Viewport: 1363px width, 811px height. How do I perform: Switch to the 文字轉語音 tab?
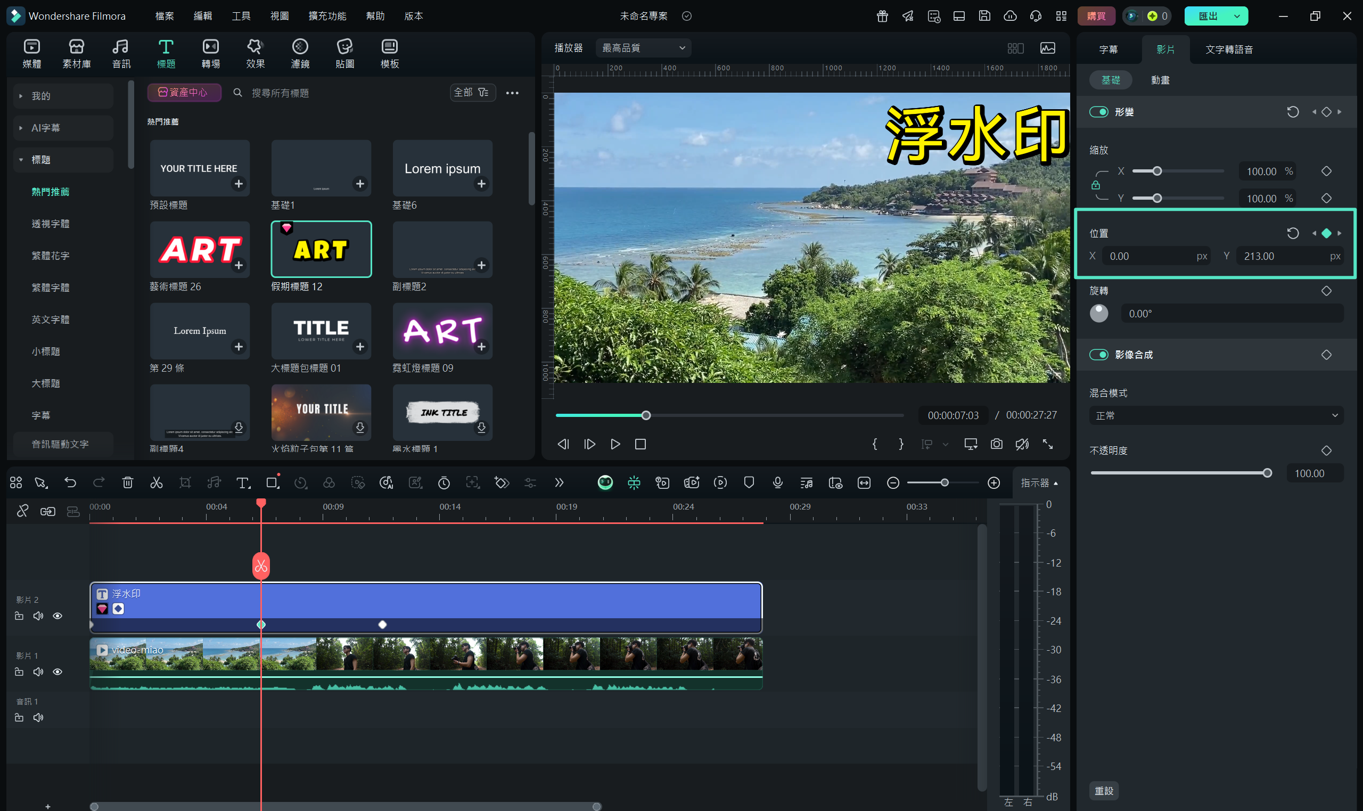coord(1229,49)
